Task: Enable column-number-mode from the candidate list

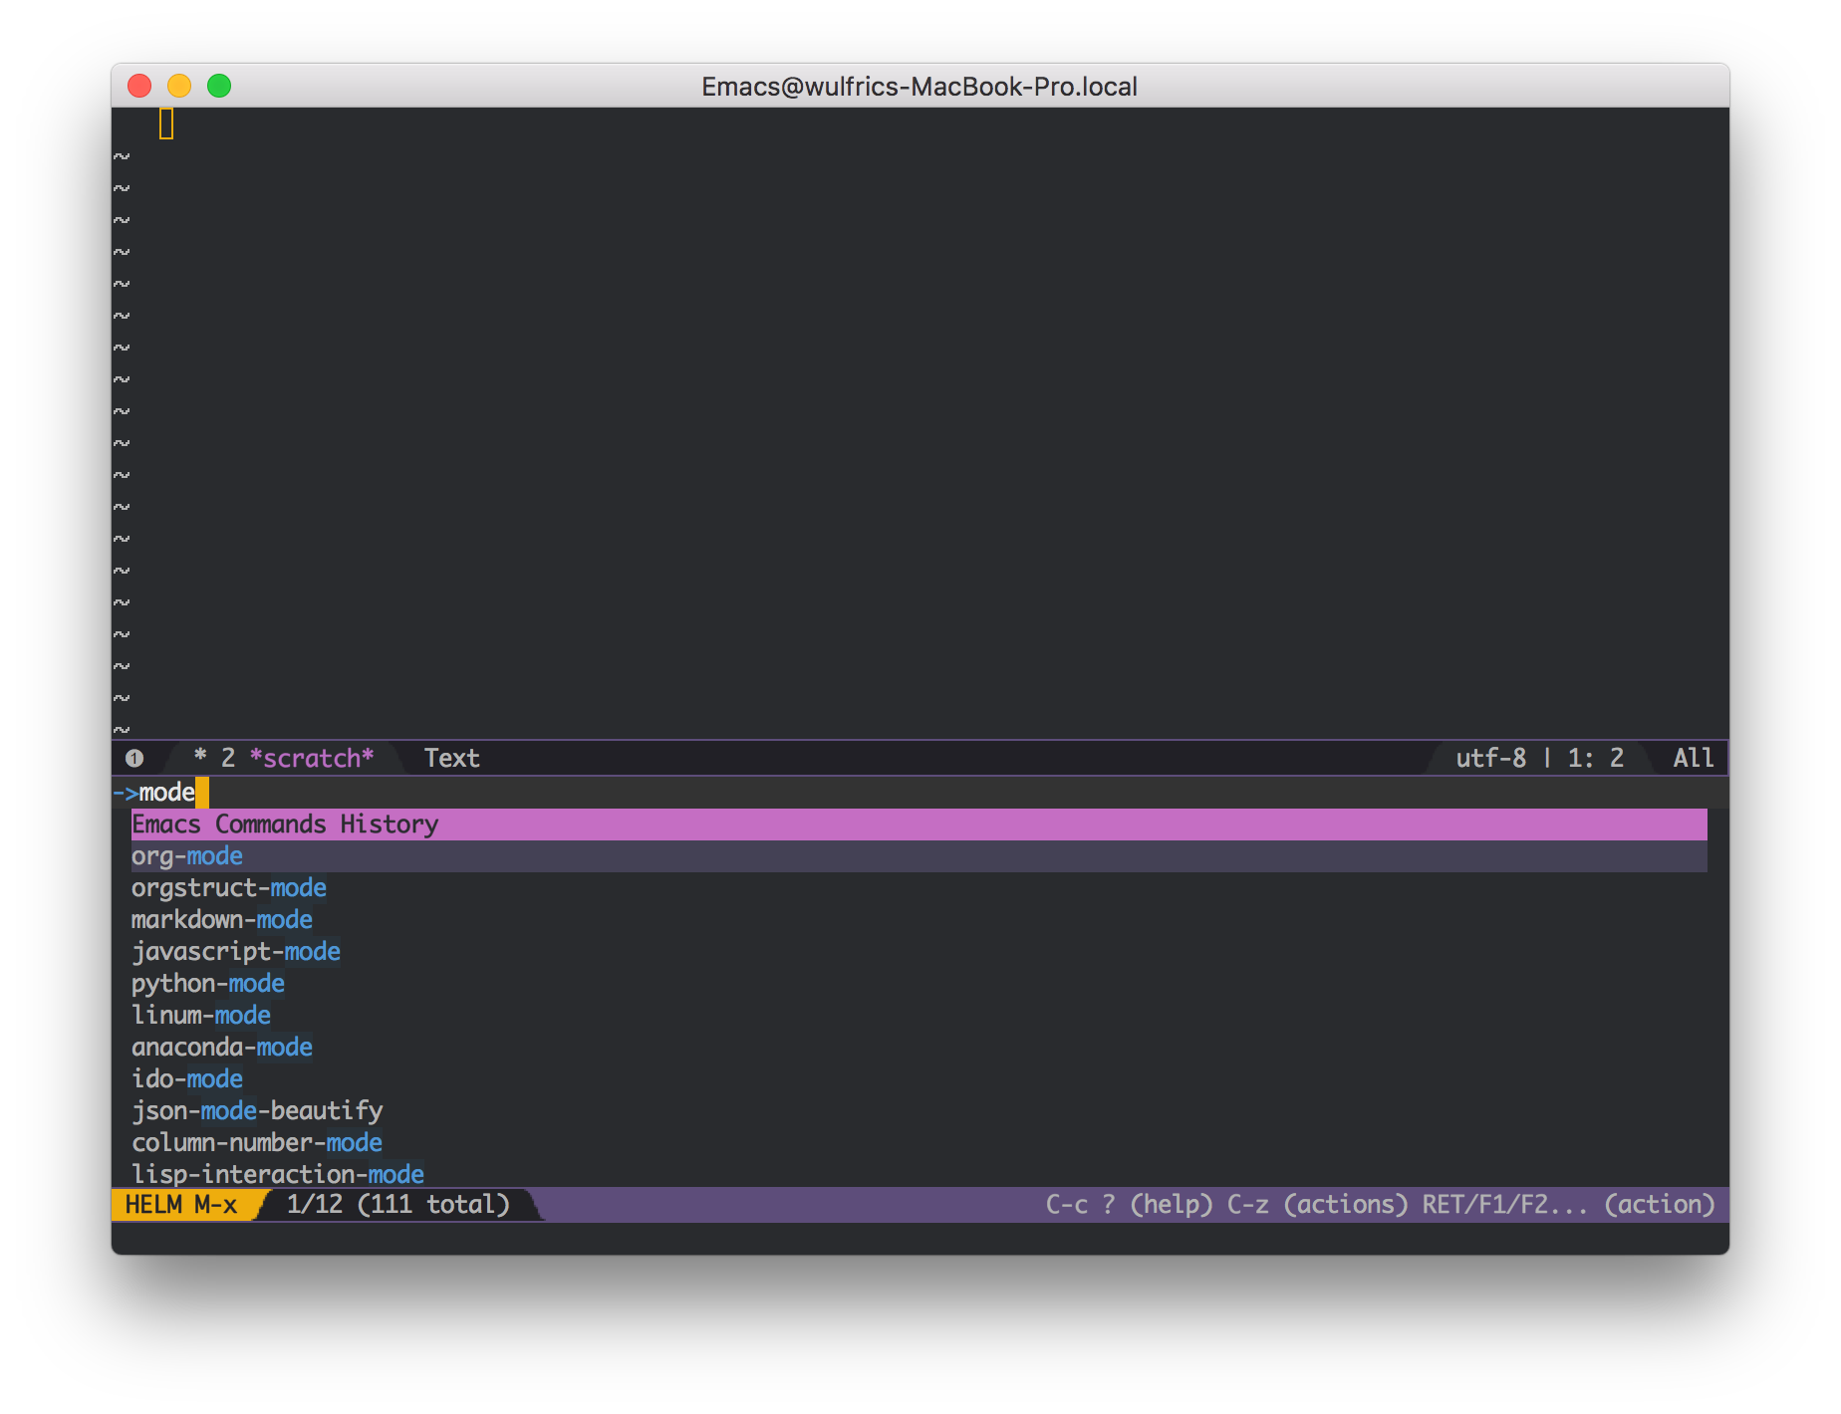Action: pos(257,1142)
